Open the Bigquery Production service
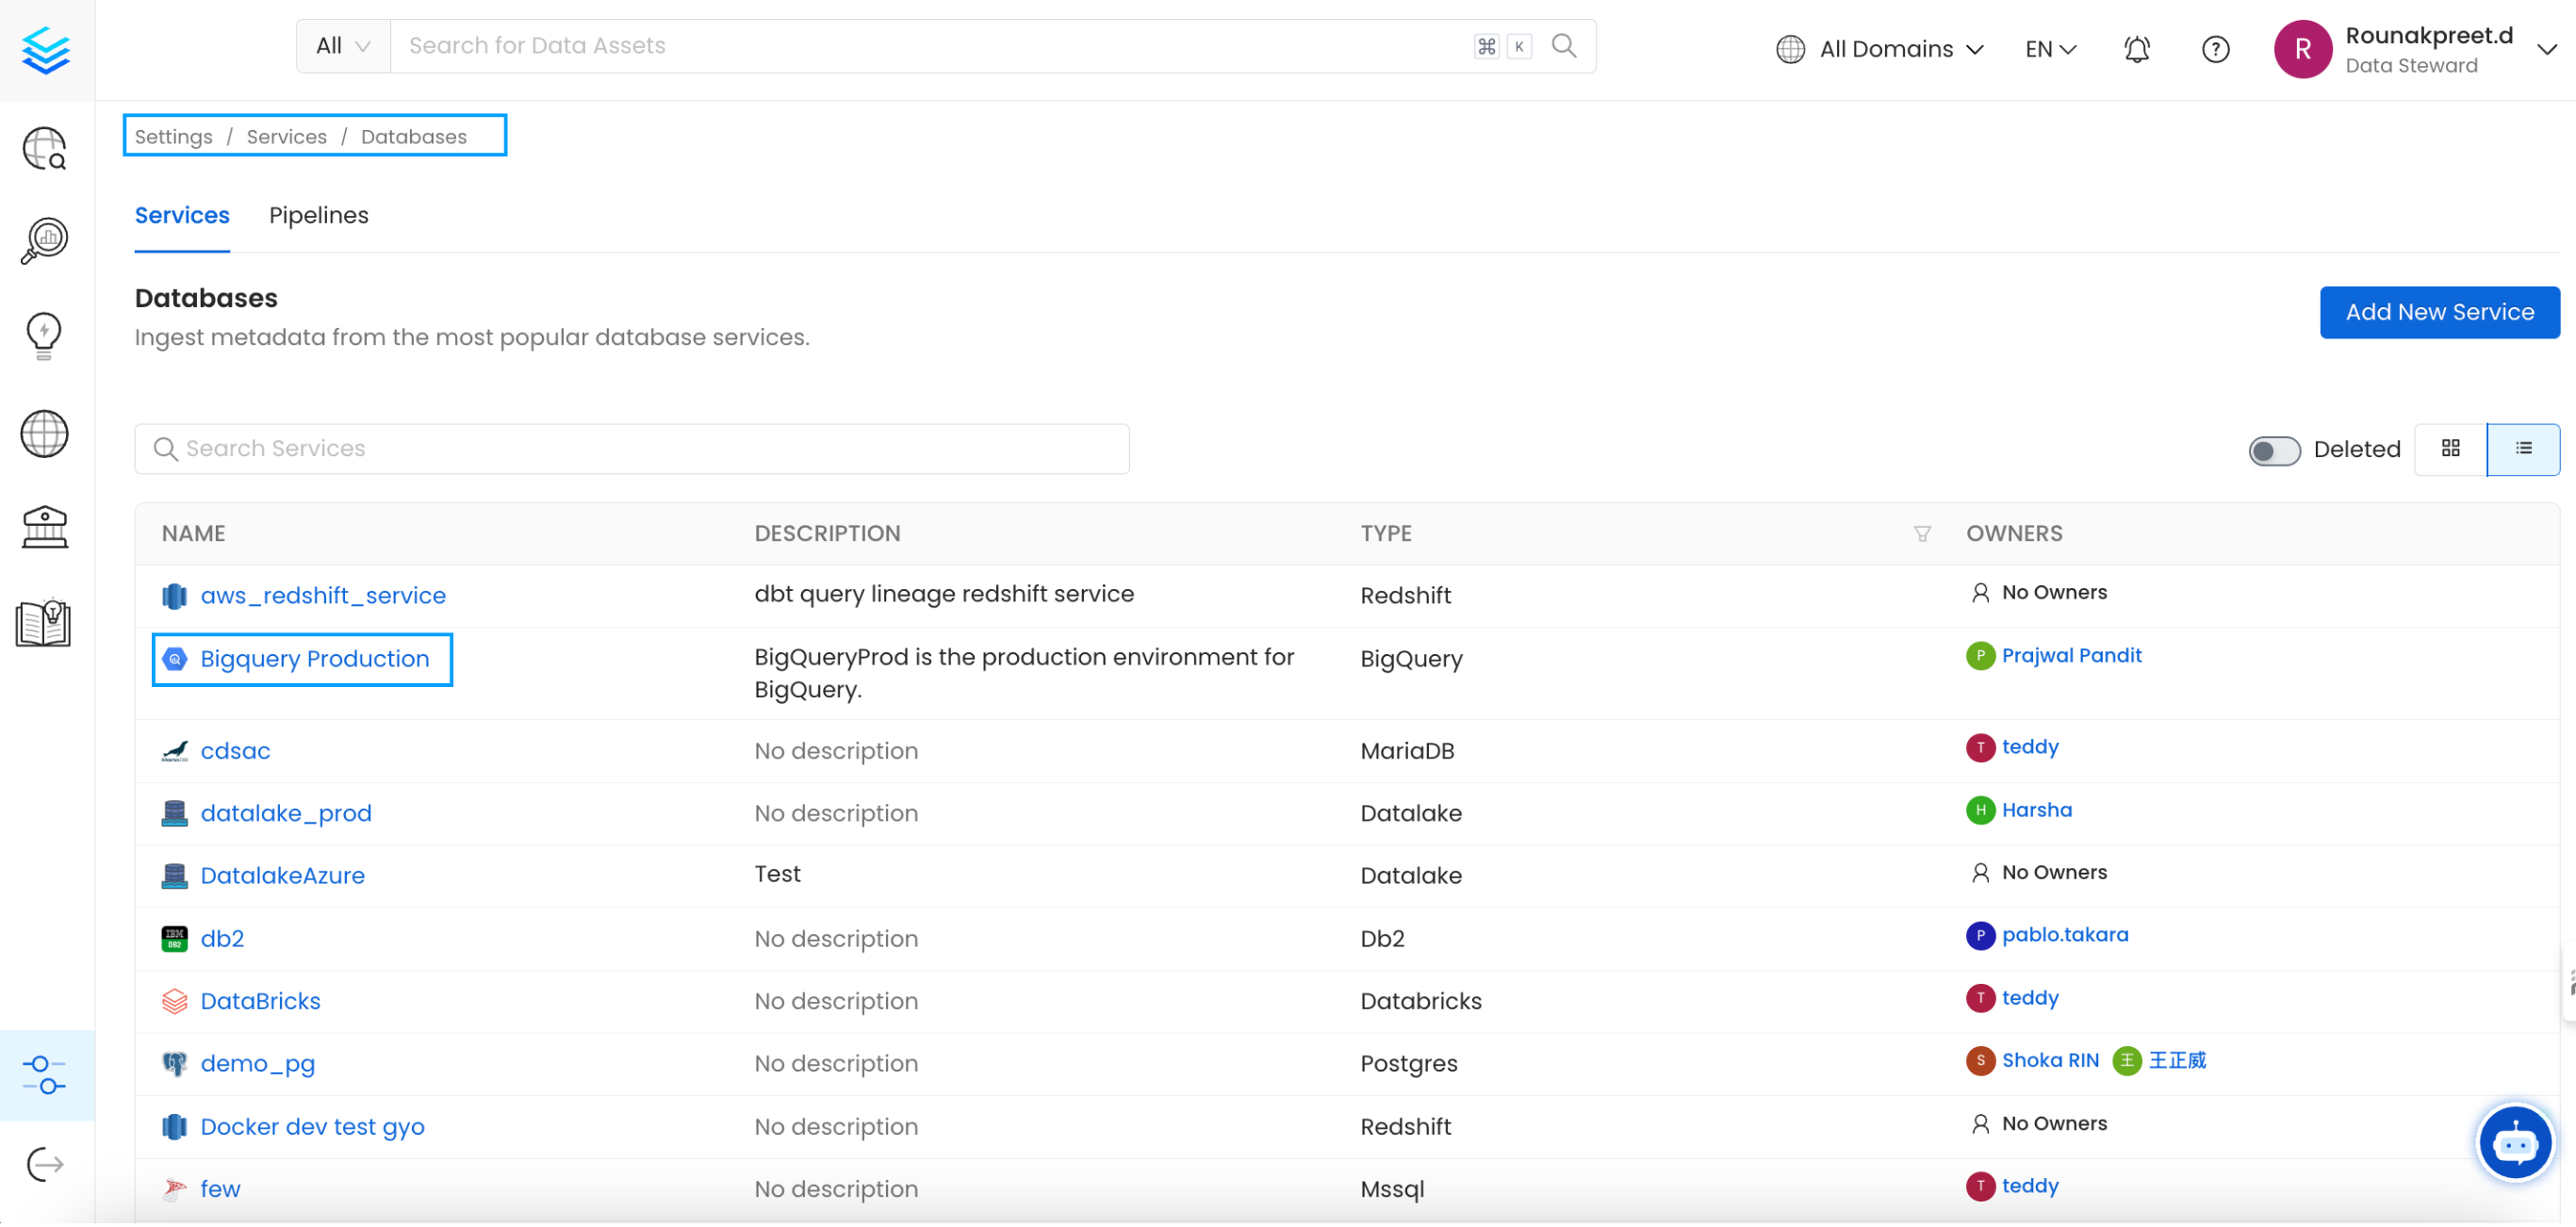2576x1227 pixels. click(x=315, y=660)
